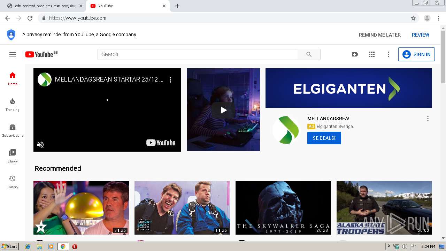Open Chrome's three-dot menu
This screenshot has height=251, width=446.
pos(438,18)
